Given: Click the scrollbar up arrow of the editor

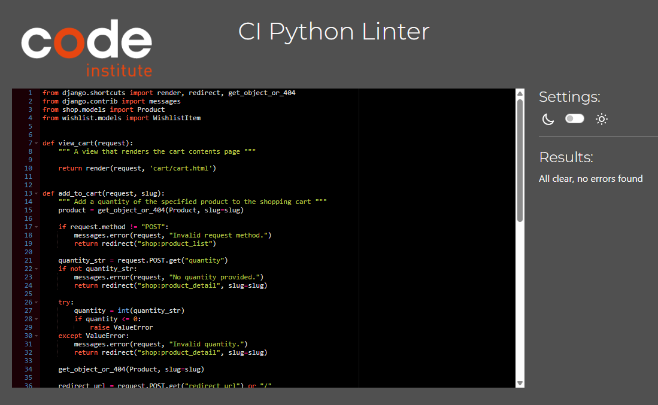Looking at the screenshot, I should (520, 93).
